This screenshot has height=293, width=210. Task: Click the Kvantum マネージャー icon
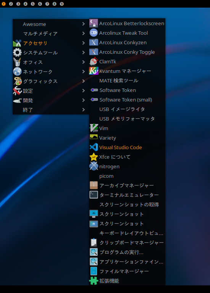[x=94, y=71]
